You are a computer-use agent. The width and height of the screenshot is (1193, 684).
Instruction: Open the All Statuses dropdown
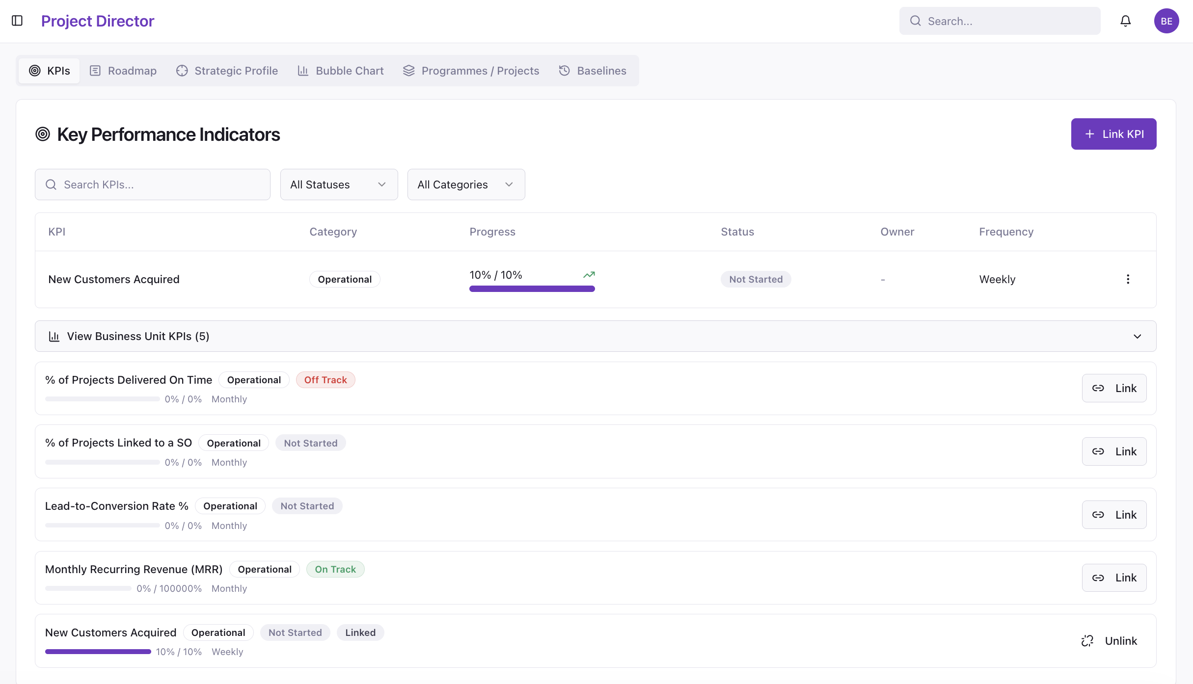[339, 184]
